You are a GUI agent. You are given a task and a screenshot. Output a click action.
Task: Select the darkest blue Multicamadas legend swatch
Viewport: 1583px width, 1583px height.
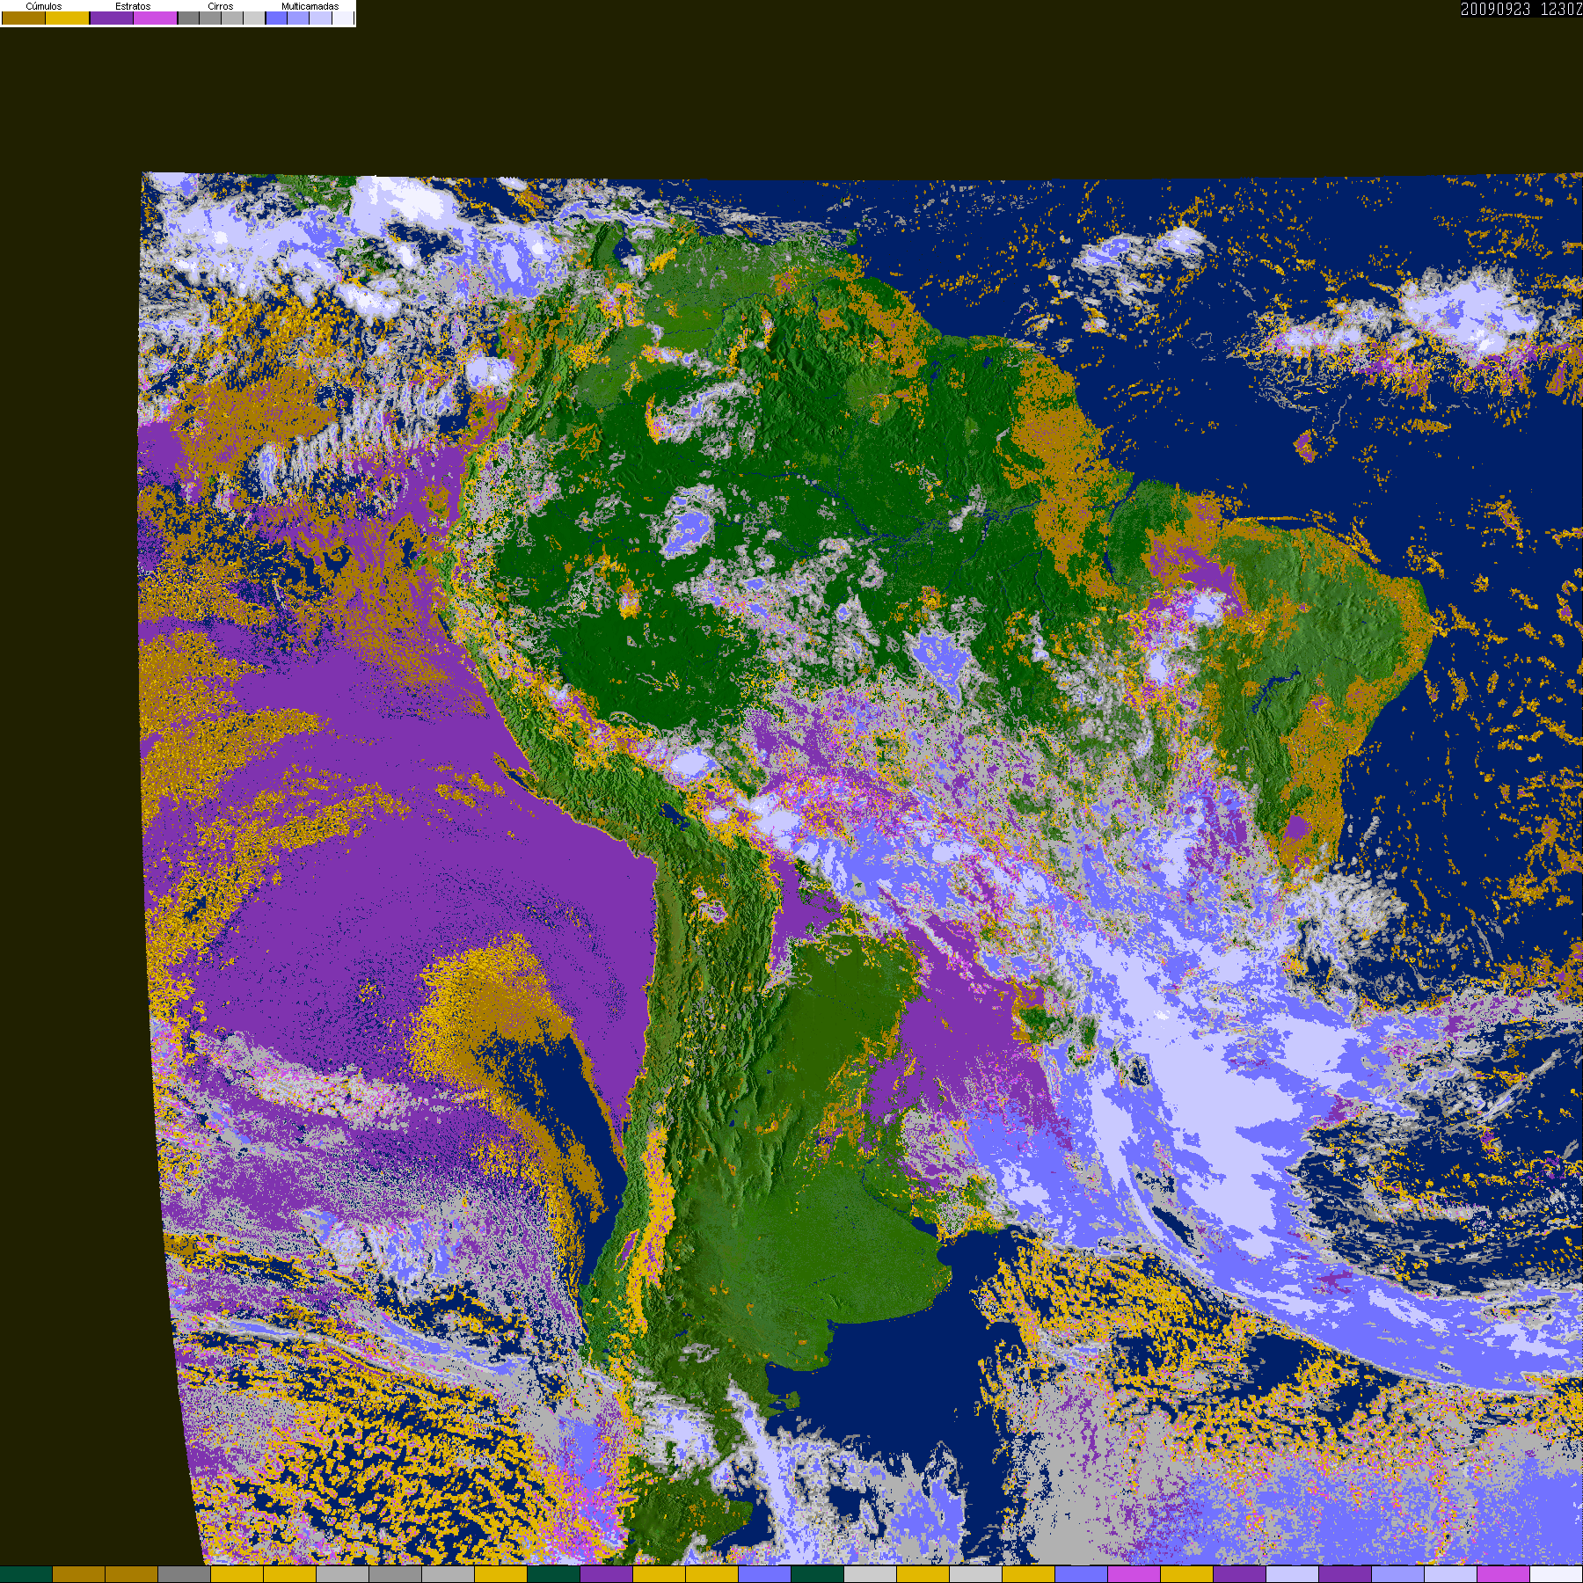(x=276, y=18)
